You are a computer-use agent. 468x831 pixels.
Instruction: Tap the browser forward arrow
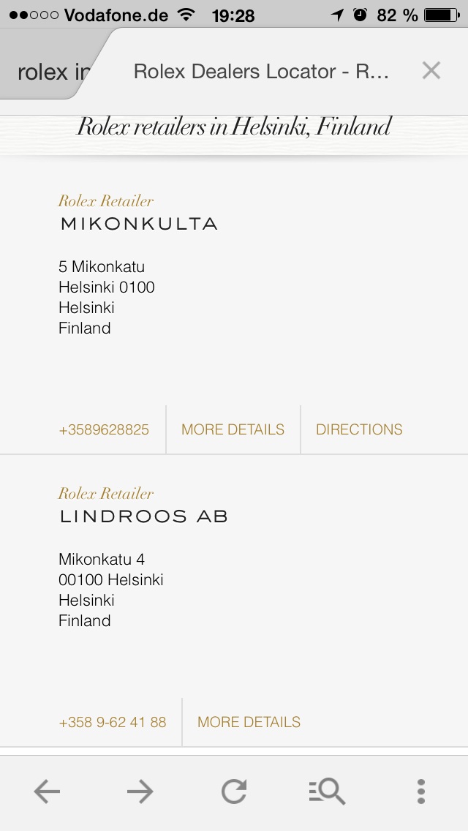[140, 791]
